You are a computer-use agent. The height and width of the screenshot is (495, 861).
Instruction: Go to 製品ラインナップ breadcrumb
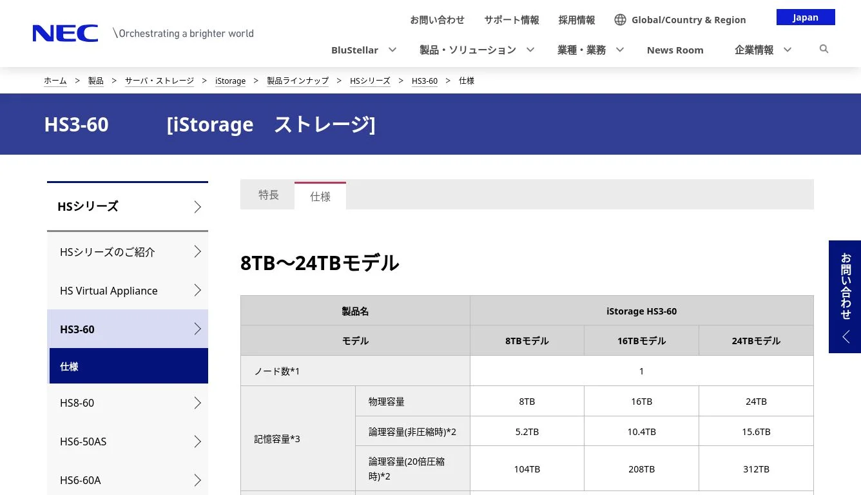click(x=298, y=81)
